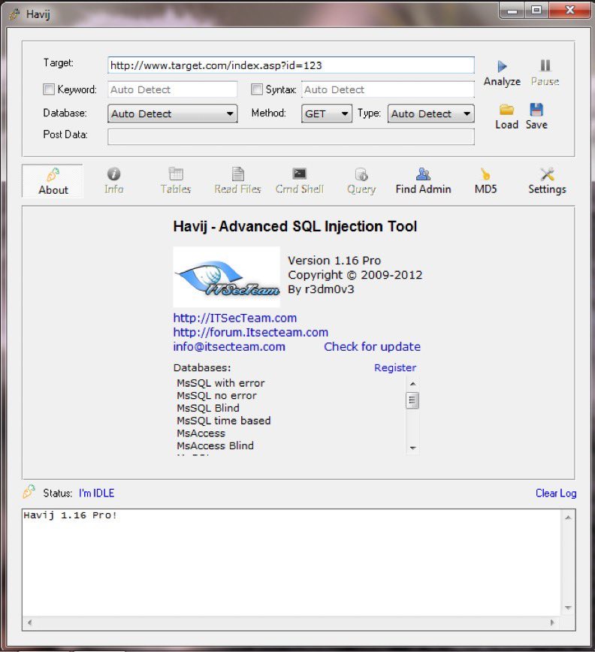The width and height of the screenshot is (595, 652).
Task: Select 'MsSQL Blind' in the list
Action: (x=208, y=408)
